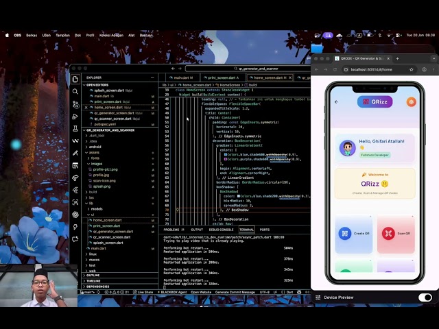Open the Explorer view icon
The width and height of the screenshot is (439, 329).
tap(75, 78)
